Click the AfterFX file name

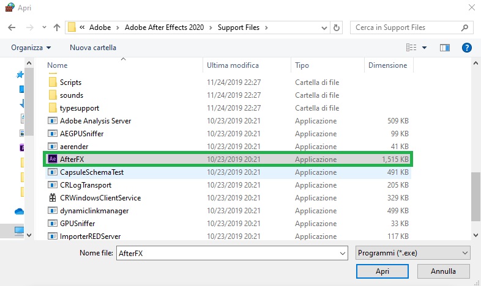[x=72, y=159]
